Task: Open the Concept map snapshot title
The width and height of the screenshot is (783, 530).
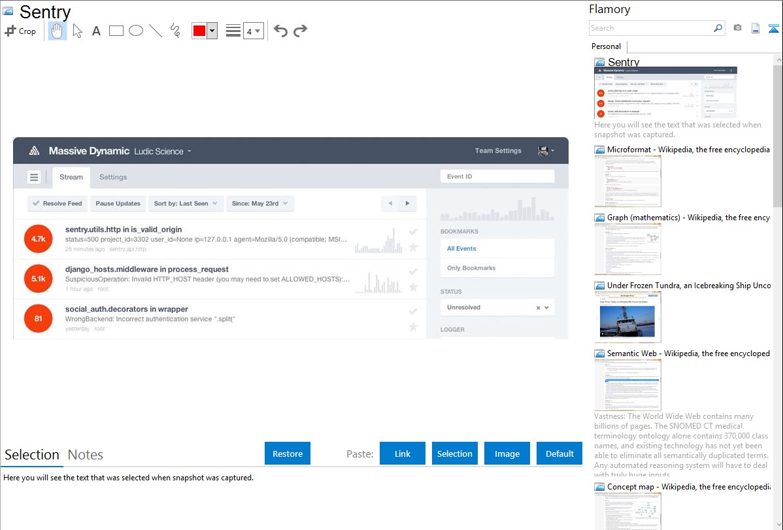Action: (x=688, y=487)
